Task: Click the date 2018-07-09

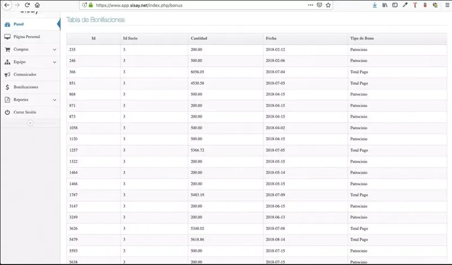Action: coord(275,194)
